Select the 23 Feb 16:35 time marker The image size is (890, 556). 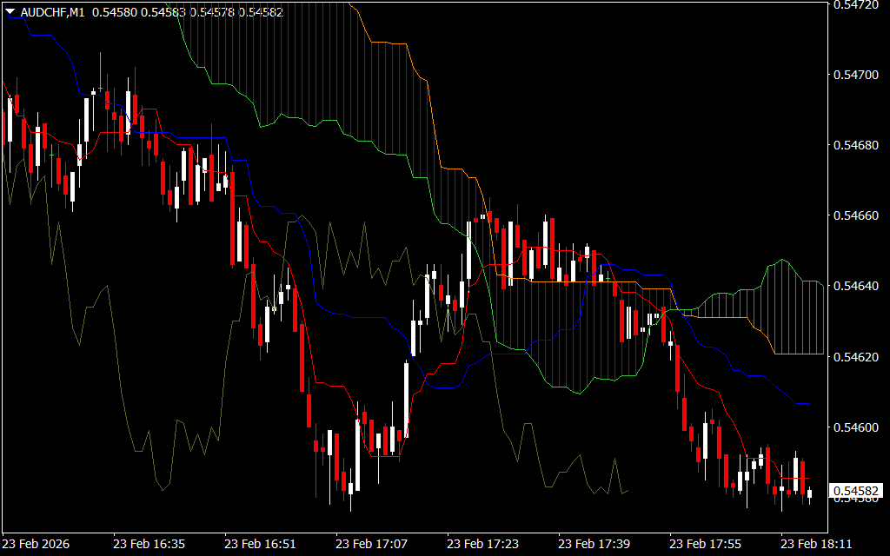(x=149, y=544)
